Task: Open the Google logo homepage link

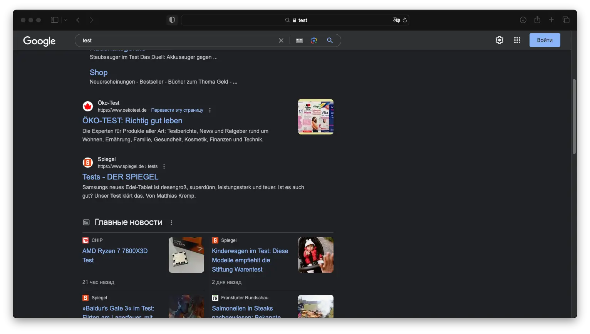Action: (x=39, y=41)
